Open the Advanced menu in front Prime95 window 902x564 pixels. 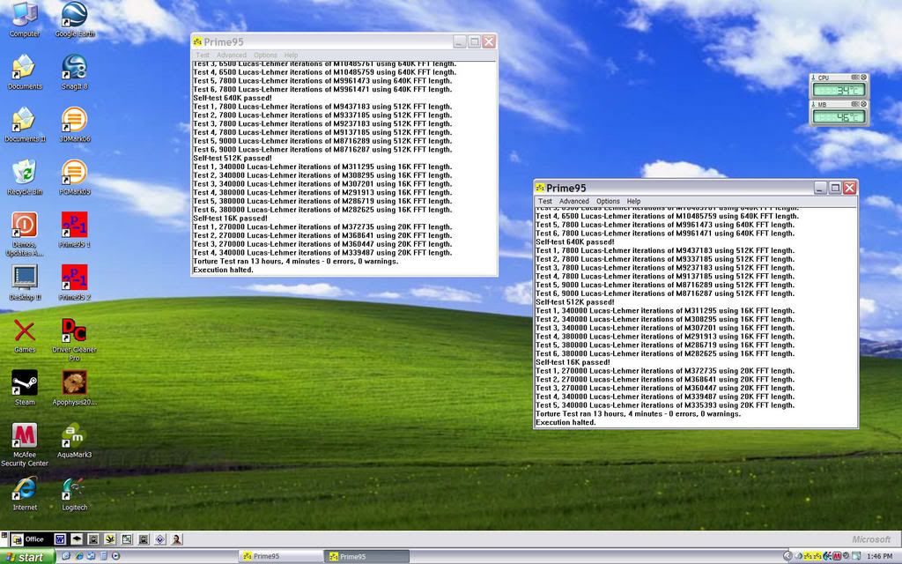574,202
